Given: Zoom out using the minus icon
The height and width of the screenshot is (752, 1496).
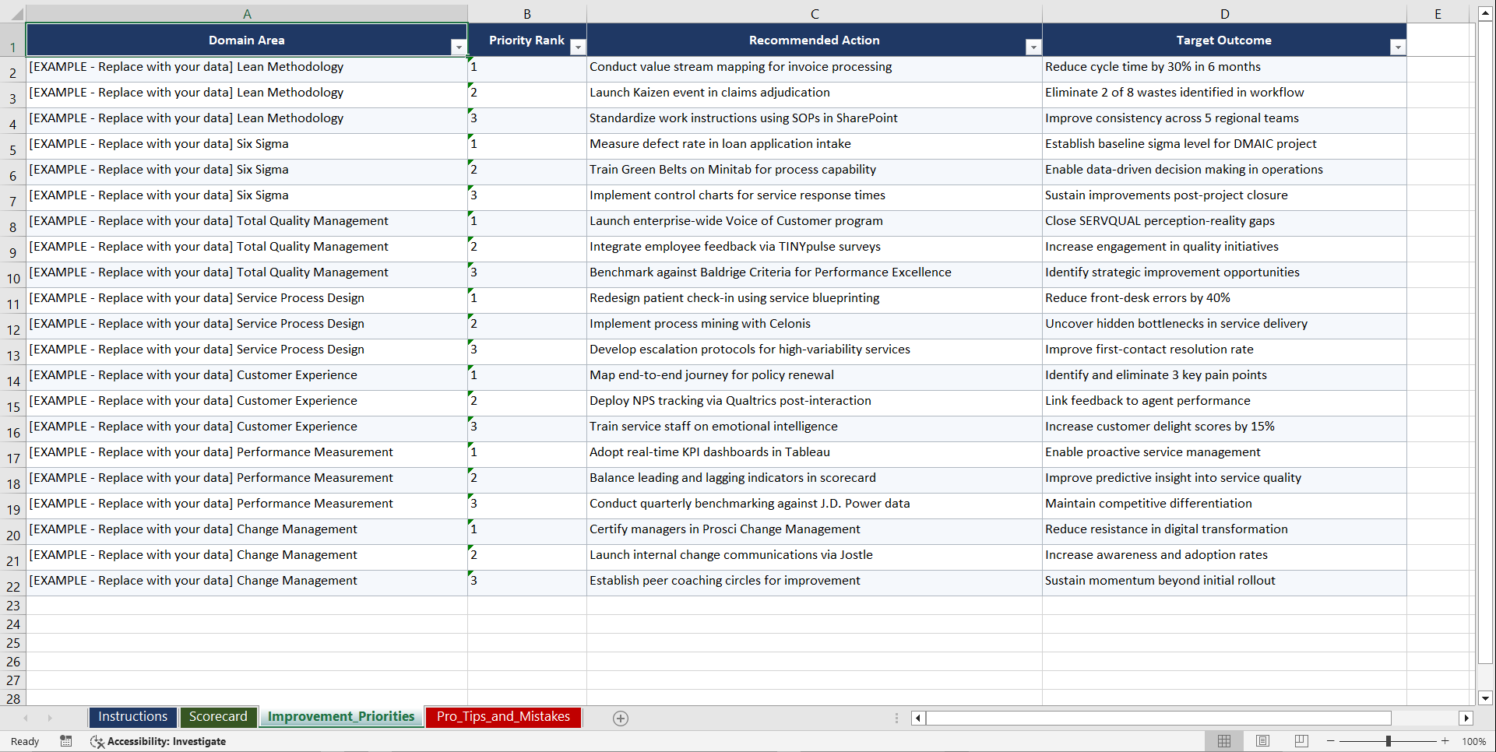Looking at the screenshot, I should click(1330, 741).
